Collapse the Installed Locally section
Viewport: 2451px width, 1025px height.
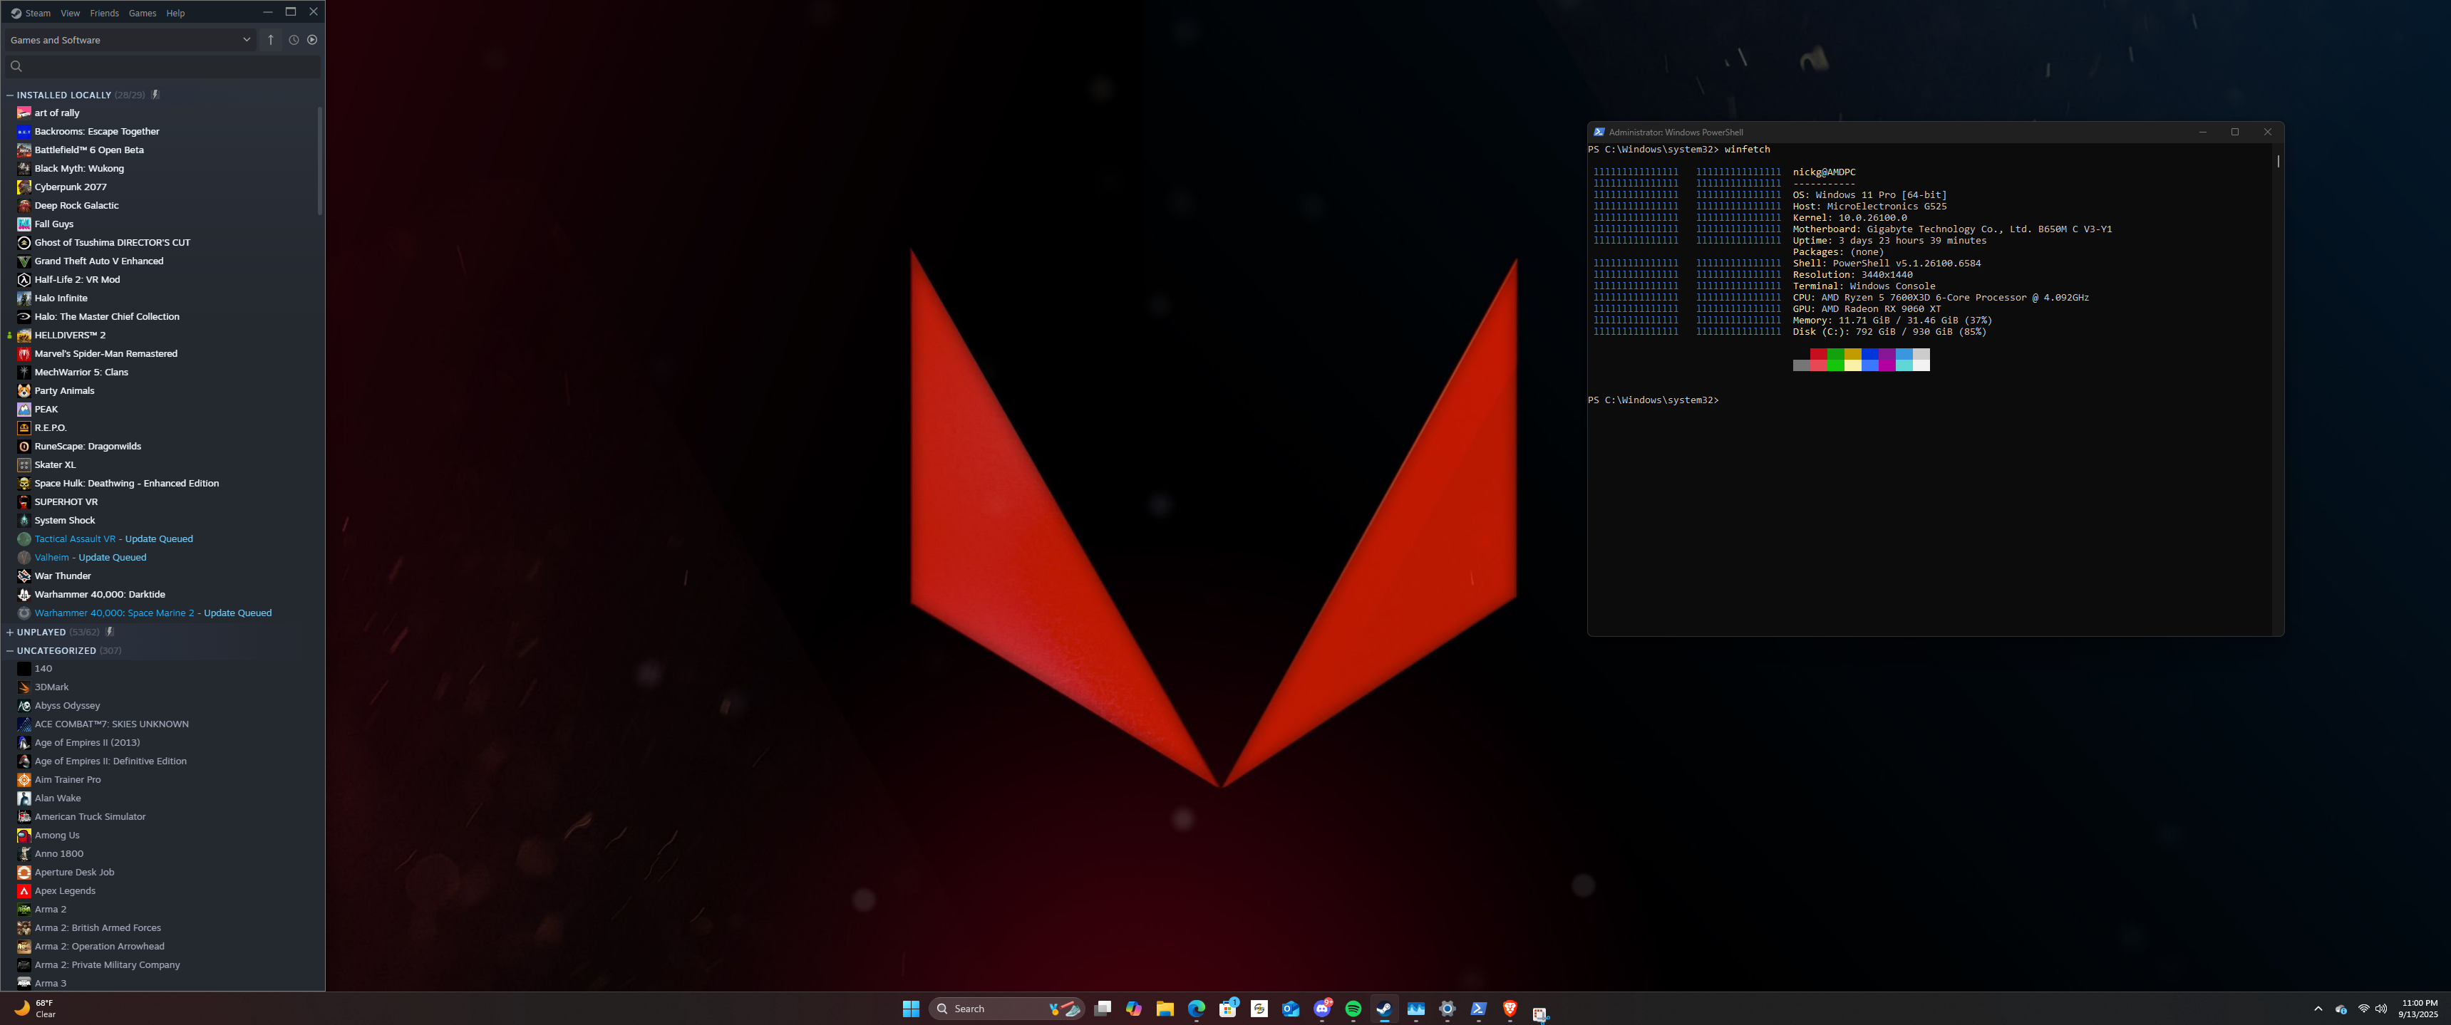tap(9, 95)
